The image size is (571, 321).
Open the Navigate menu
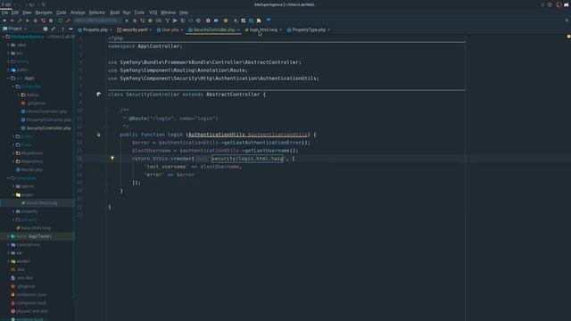[44, 12]
